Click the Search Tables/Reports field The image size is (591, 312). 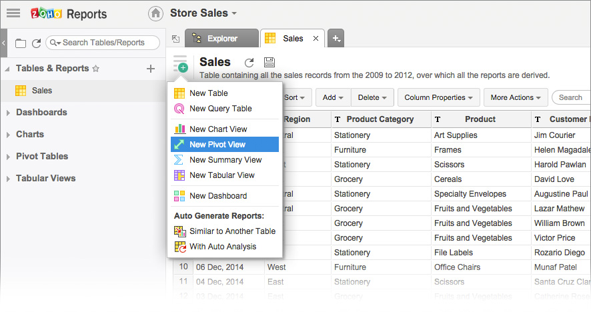(x=107, y=43)
